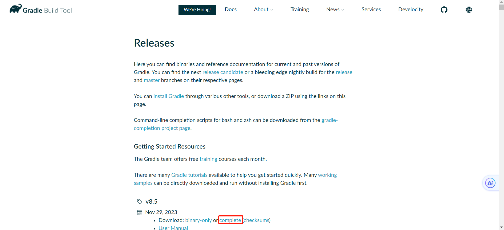Click the calendar icon beside Nov 29, 2023
Screen dimensions: 504x230
point(140,212)
